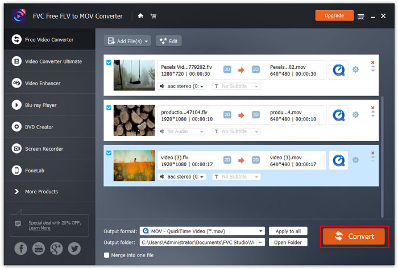The image size is (398, 269).
Task: Click the home icon in title bar
Action: (x=140, y=16)
